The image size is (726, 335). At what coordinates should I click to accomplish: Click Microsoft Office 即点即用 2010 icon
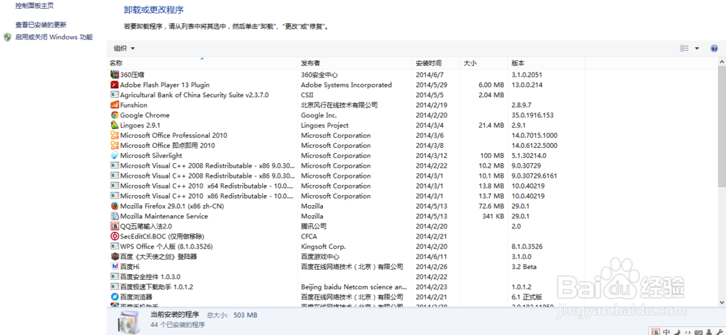click(115, 145)
